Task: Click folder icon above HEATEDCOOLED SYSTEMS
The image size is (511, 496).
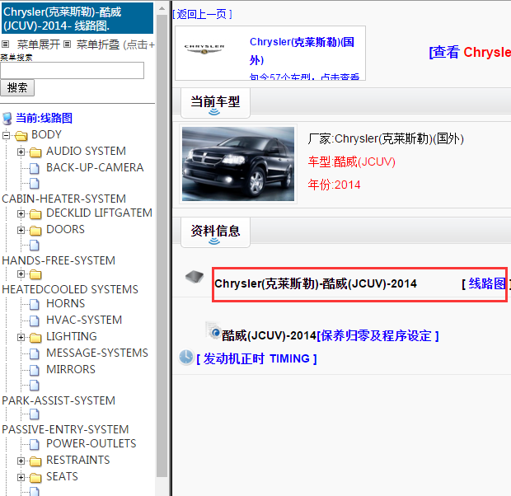Action: [x=35, y=275]
